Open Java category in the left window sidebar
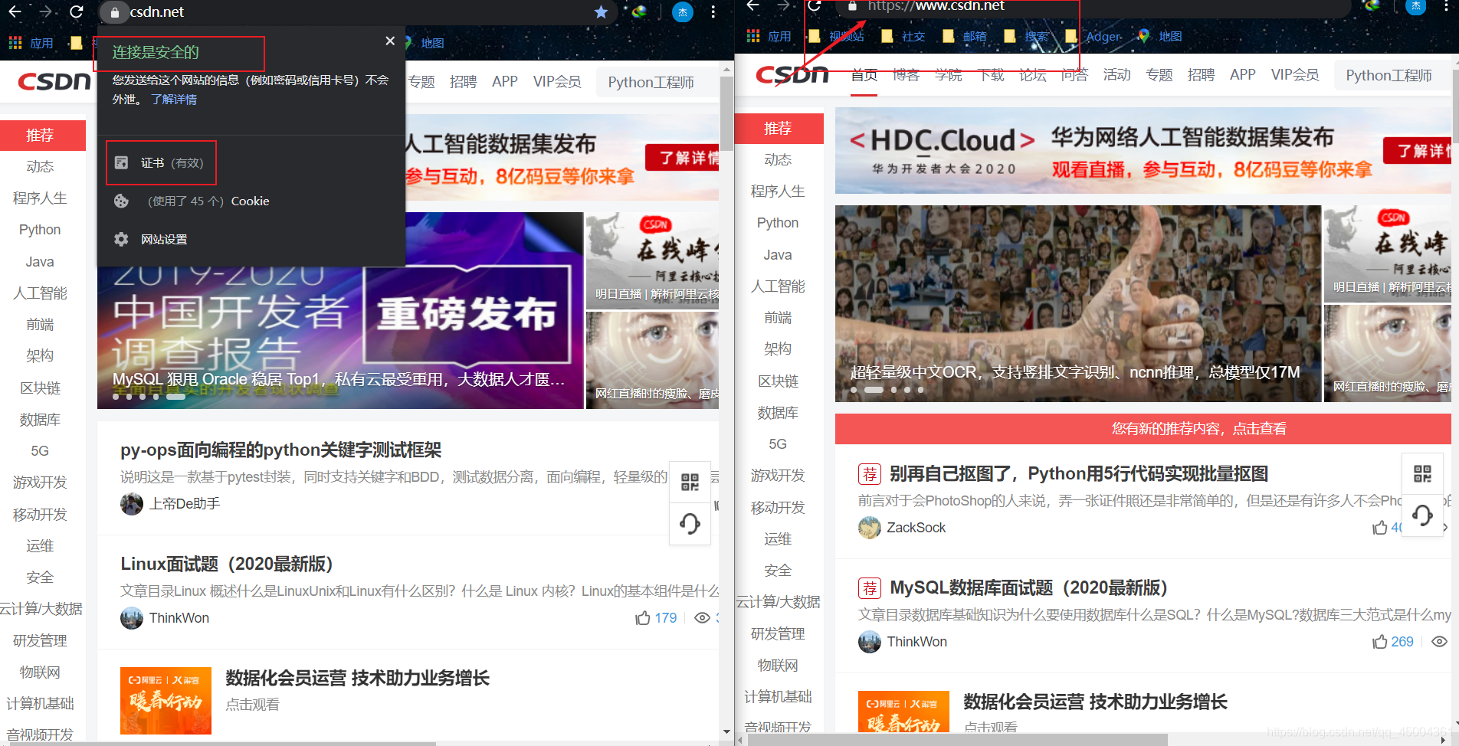The width and height of the screenshot is (1459, 746). 40,262
